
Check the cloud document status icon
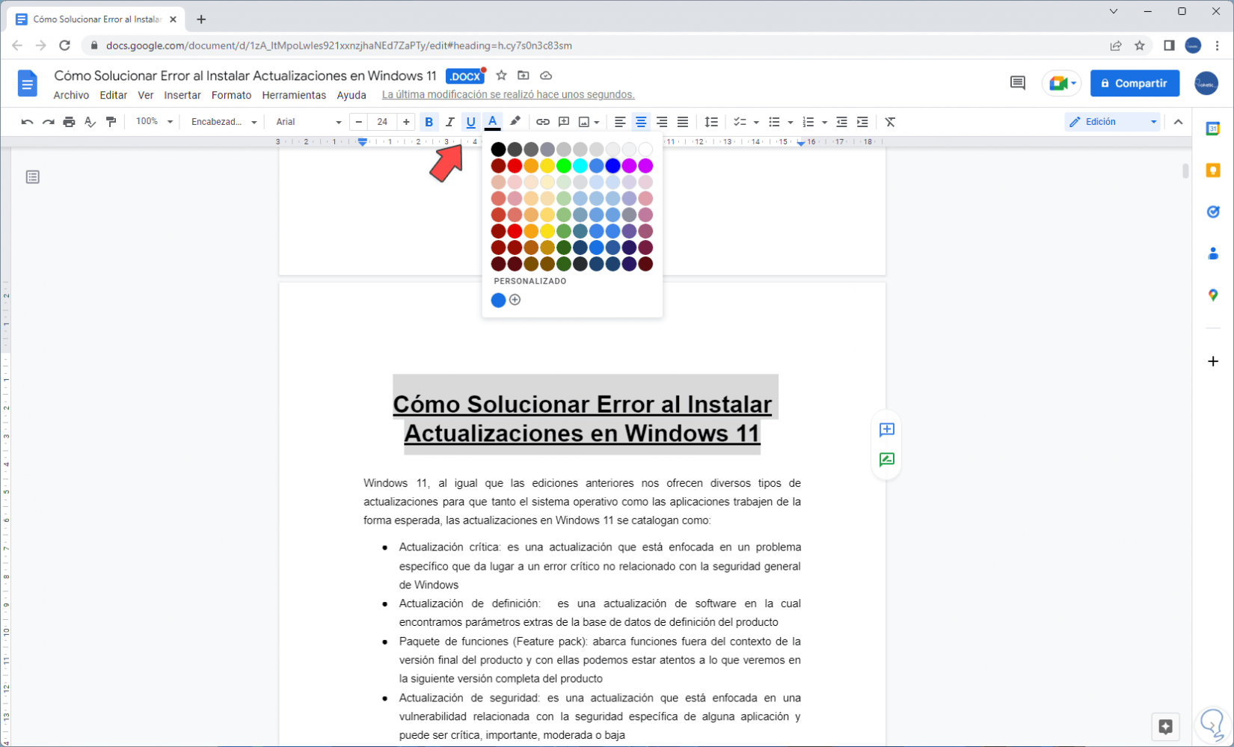point(546,76)
